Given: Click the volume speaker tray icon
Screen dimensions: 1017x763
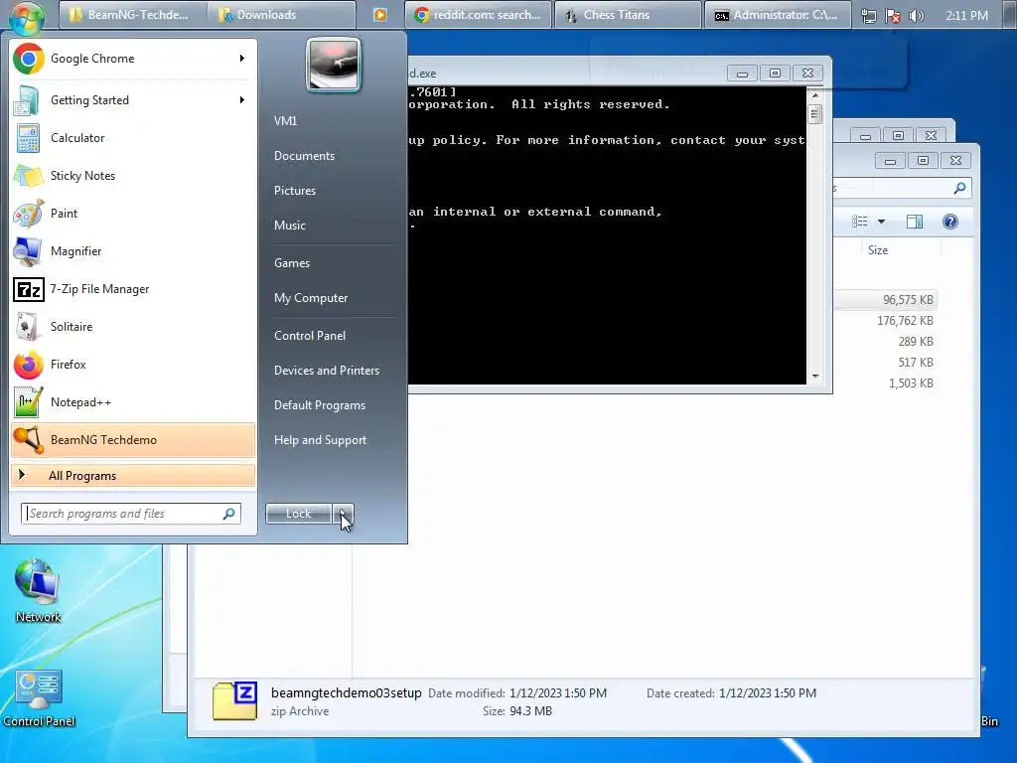Looking at the screenshot, I should coord(917,15).
